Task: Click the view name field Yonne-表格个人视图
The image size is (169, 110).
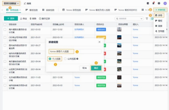Action: point(75,51)
